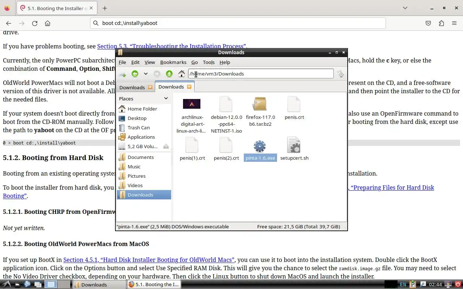Click Firefox back arrow button
Viewport: 463px width, 289px height.
tap(9, 23)
